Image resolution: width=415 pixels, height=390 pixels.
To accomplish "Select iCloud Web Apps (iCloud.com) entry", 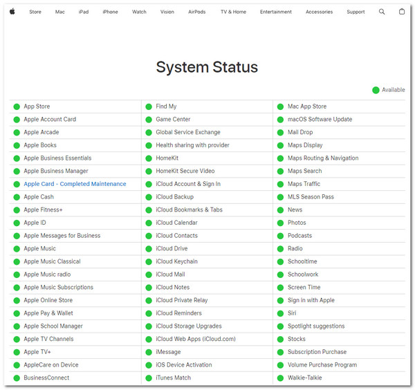I will coord(196,339).
